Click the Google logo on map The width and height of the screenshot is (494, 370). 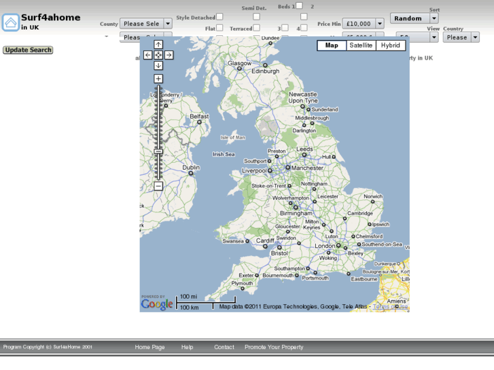(x=157, y=304)
